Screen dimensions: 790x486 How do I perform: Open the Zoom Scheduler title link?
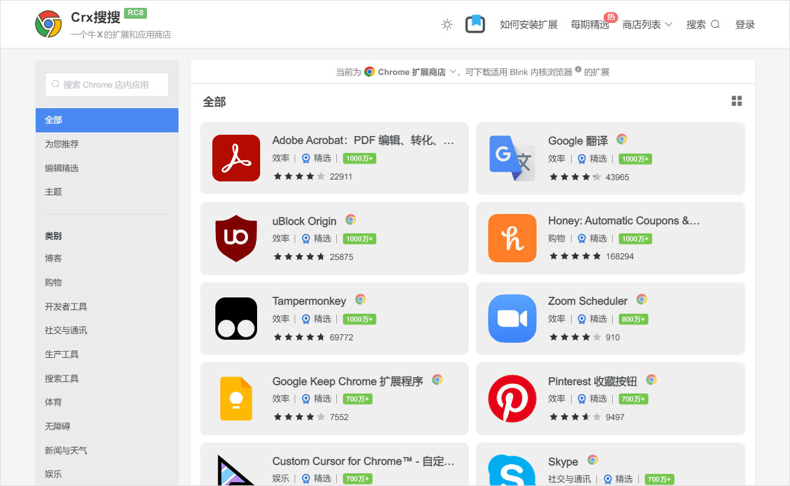[x=587, y=301]
